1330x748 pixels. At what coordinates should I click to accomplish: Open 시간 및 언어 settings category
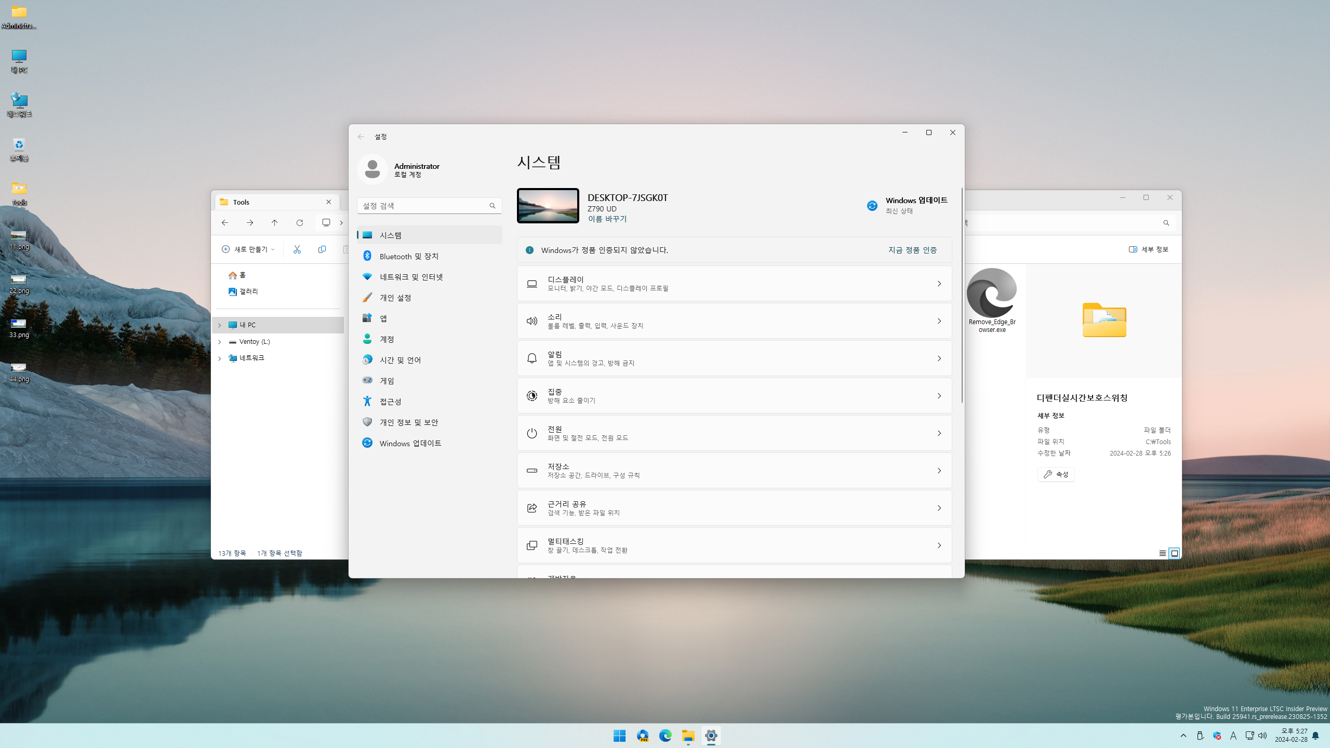(x=429, y=360)
